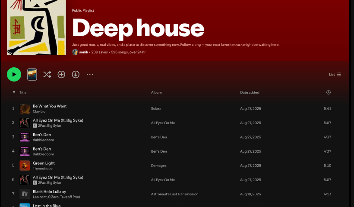Open the Solara album link
Image resolution: width=354 pixels, height=207 pixels.
coord(156,109)
